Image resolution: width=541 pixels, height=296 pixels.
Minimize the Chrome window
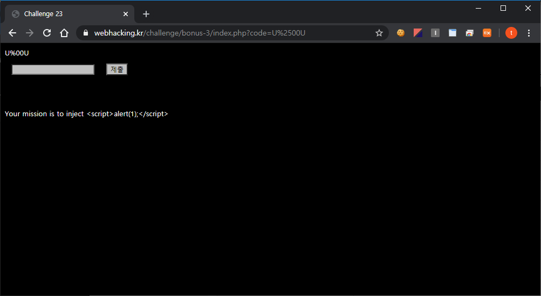point(478,8)
